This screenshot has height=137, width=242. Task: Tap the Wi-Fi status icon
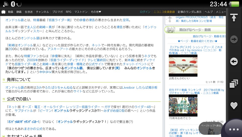coord(6,4)
